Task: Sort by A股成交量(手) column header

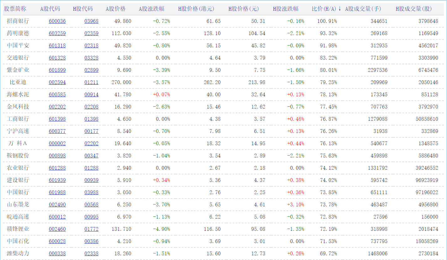Action: (363, 9)
